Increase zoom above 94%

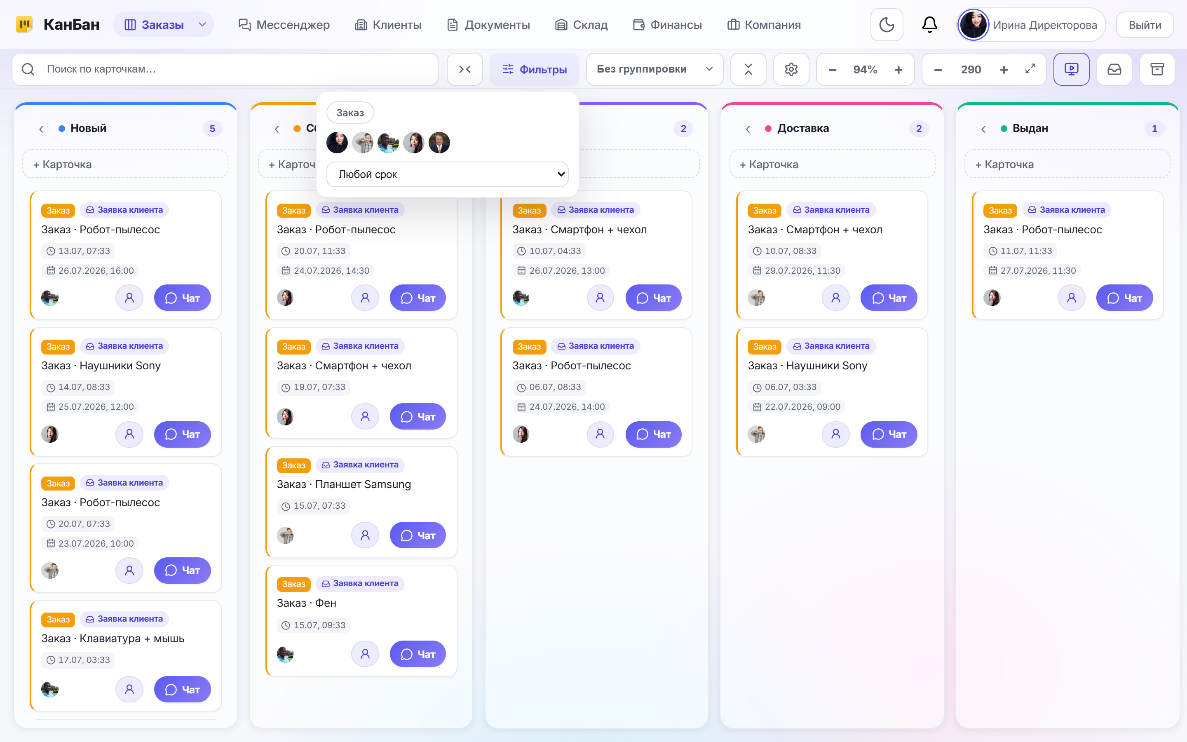[898, 70]
